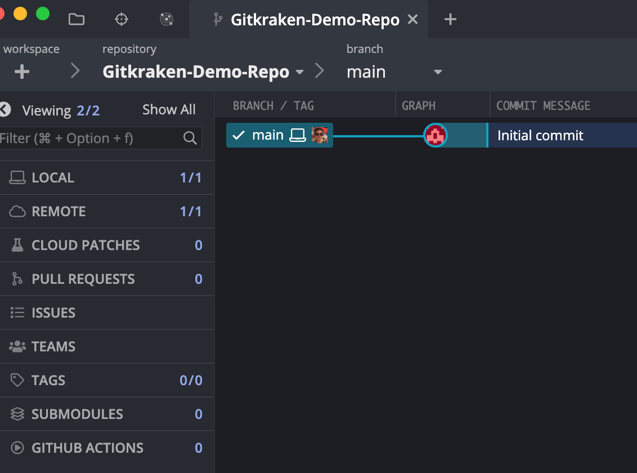This screenshot has width=637, height=473.
Task: Select the commit node in the graph
Action: 436,135
